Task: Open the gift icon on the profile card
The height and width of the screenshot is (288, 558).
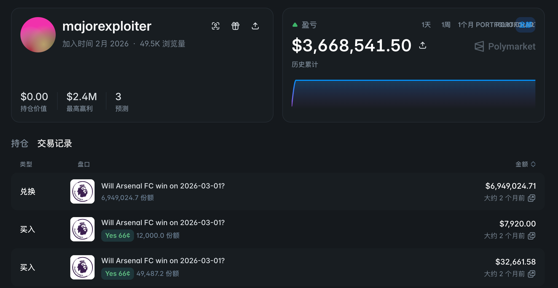Action: [236, 26]
